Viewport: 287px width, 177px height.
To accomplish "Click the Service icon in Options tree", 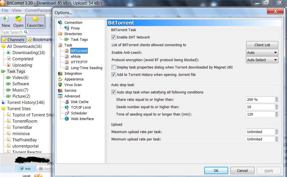I will [x=60, y=91].
